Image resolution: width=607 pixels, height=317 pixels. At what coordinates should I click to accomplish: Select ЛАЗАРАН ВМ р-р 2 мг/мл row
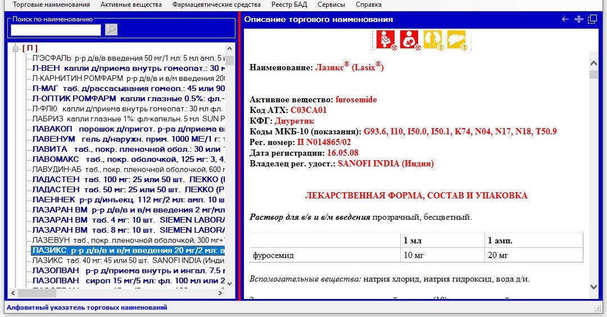point(128,210)
